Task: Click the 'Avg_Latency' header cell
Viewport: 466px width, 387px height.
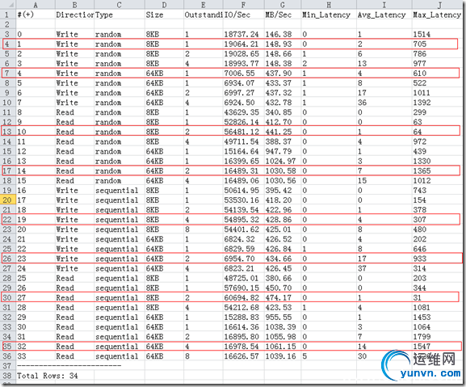Action: pyautogui.click(x=384, y=15)
